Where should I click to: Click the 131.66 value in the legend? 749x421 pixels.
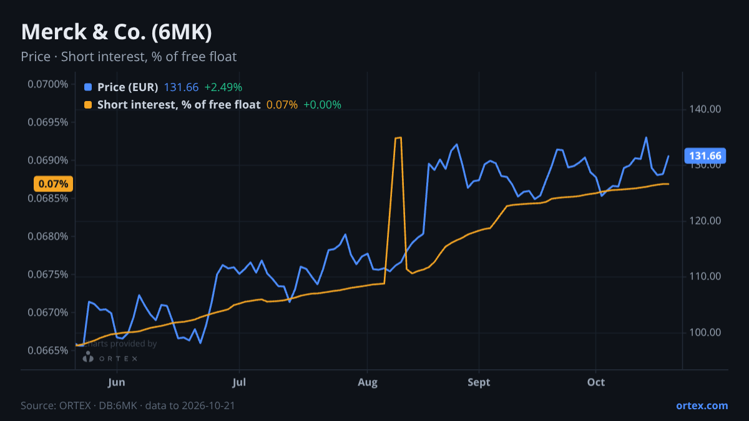click(181, 87)
